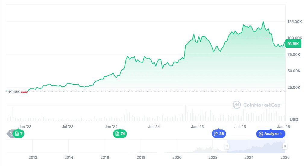
Task: Click the USD currency label
Action: [x=294, y=120]
